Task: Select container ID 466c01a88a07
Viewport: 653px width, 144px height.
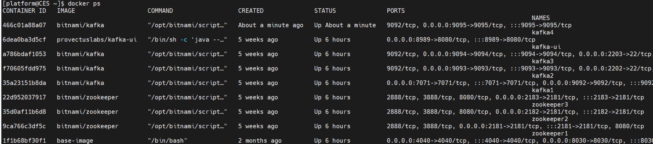Action: pyautogui.click(x=24, y=25)
